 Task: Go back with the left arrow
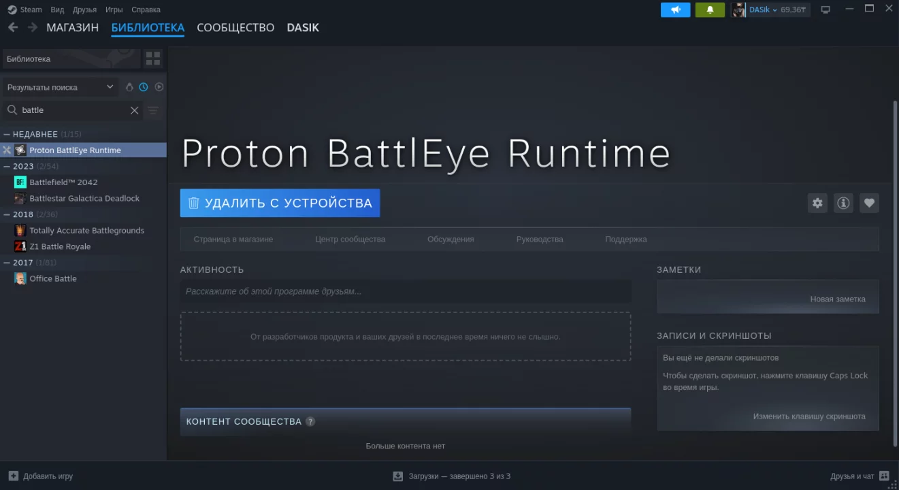pyautogui.click(x=13, y=27)
